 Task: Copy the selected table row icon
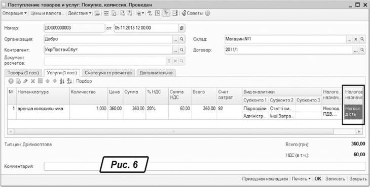(x=18, y=81)
